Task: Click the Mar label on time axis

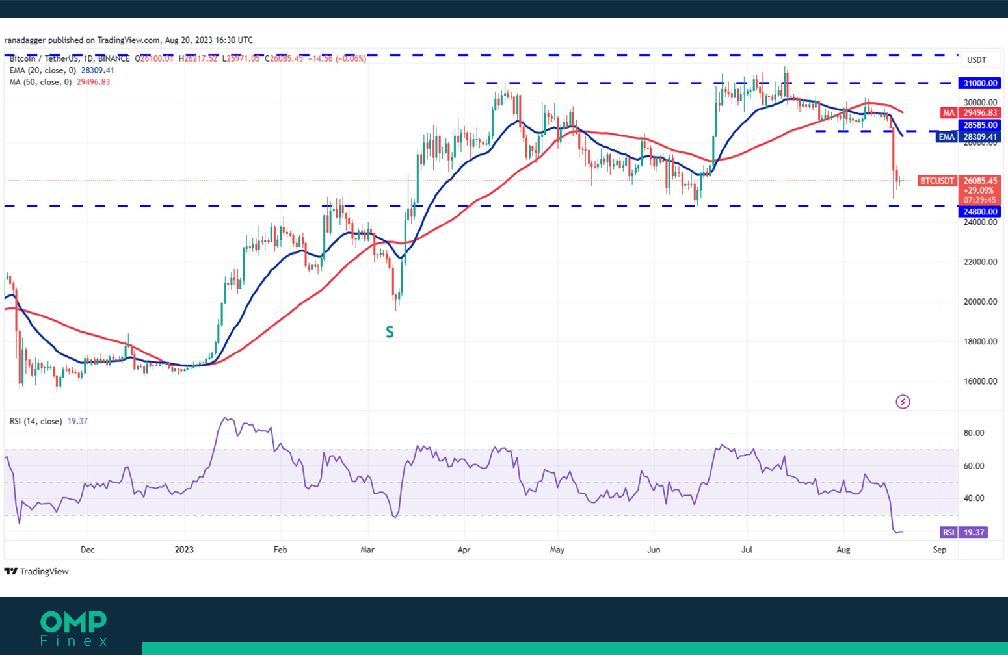Action: click(x=367, y=550)
